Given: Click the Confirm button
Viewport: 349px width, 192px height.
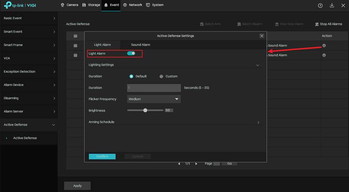Looking at the screenshot, I should pos(102,156).
